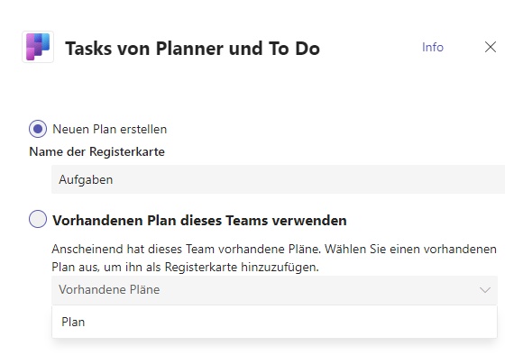
Task: Click the chevron arrow of Vorhandene Pläne
Action: 485,290
